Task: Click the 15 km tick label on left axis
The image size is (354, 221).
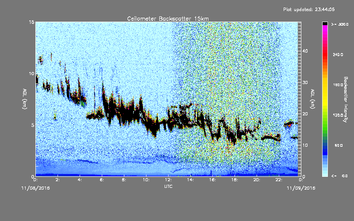Action: pos(31,22)
